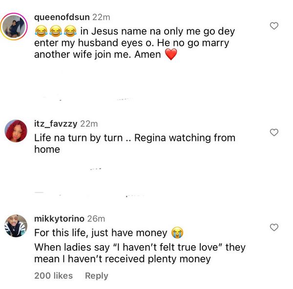Click the laughing emojis in queenofdsun's comment
Viewport: 293px width, 289px height.
pos(55,32)
